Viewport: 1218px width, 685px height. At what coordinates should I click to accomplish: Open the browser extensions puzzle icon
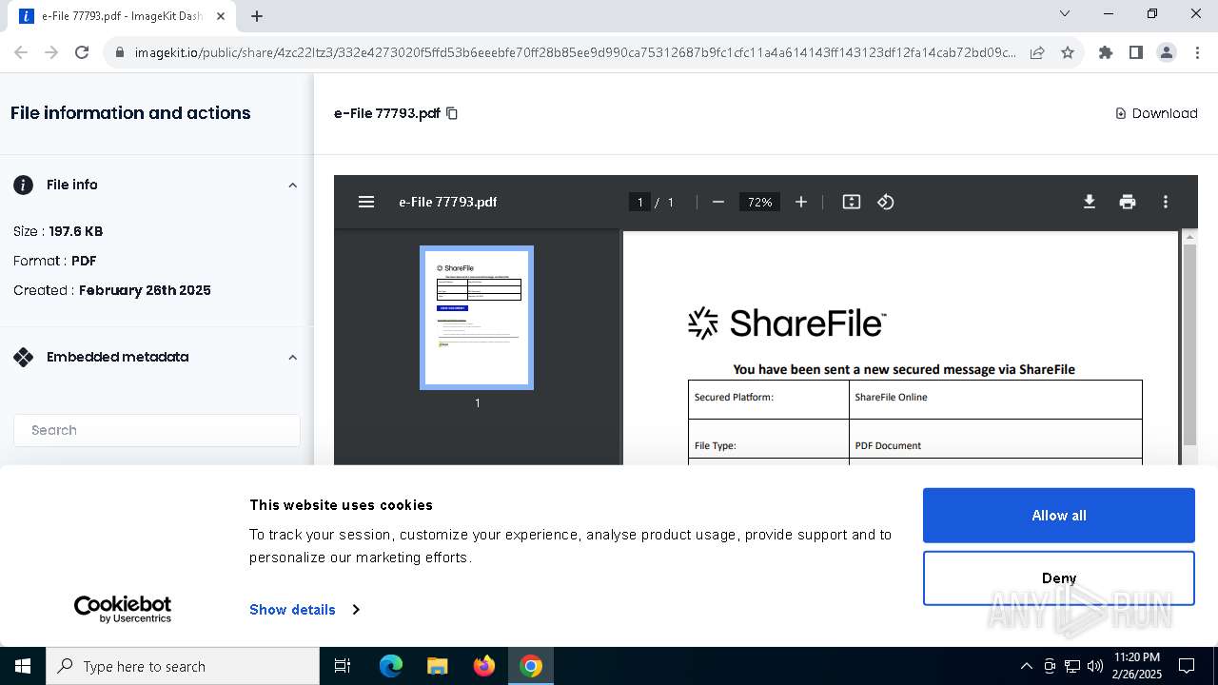[1106, 52]
